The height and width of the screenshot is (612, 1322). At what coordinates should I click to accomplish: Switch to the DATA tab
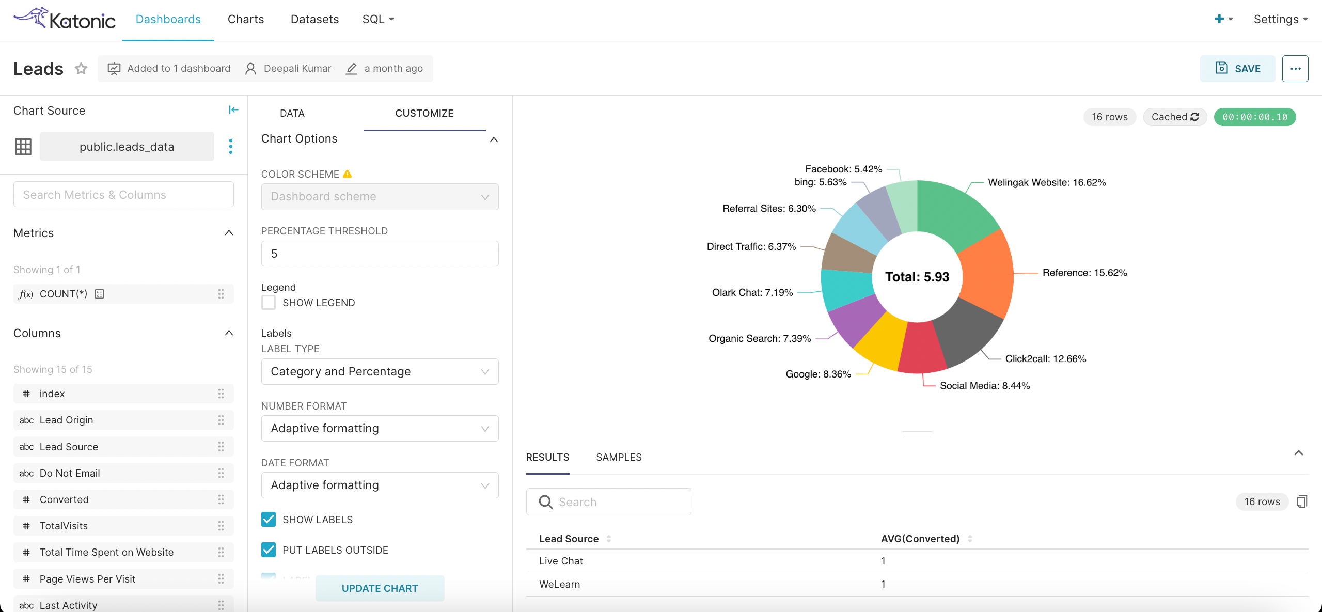[x=292, y=113]
